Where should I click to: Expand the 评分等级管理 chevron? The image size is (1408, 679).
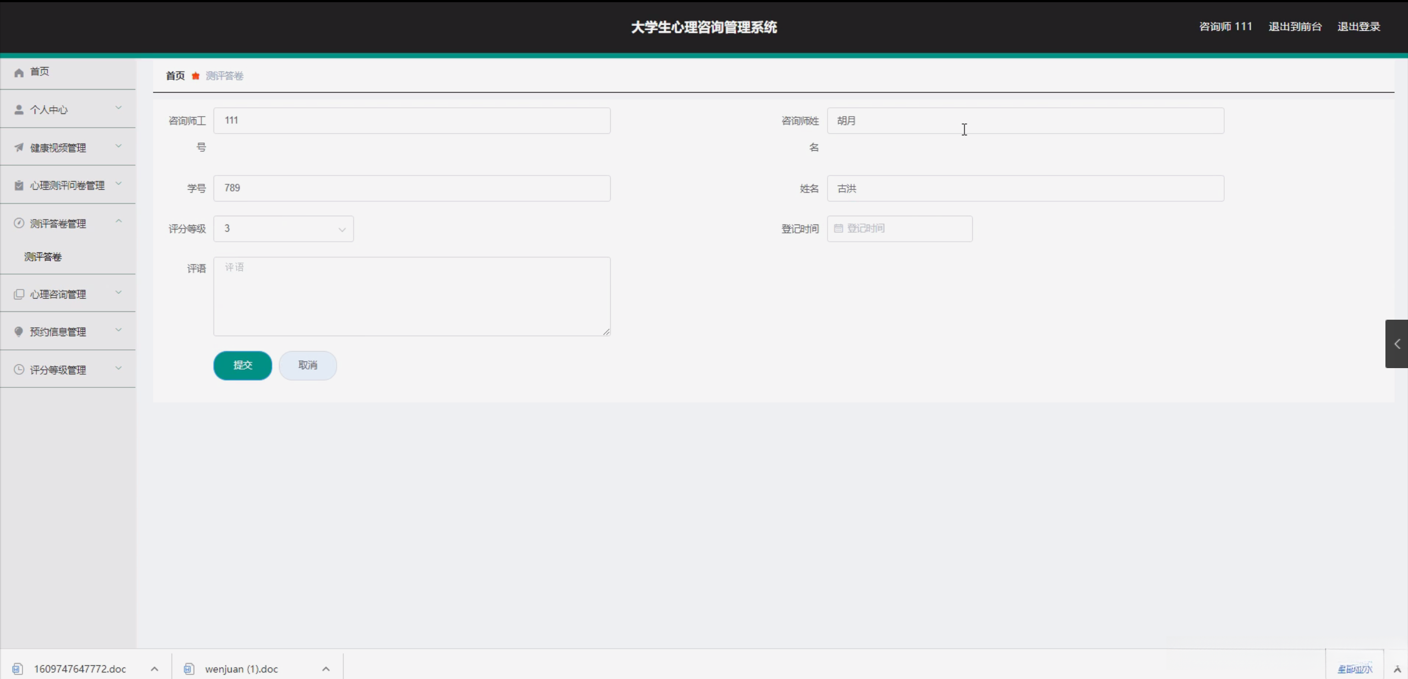tap(118, 368)
